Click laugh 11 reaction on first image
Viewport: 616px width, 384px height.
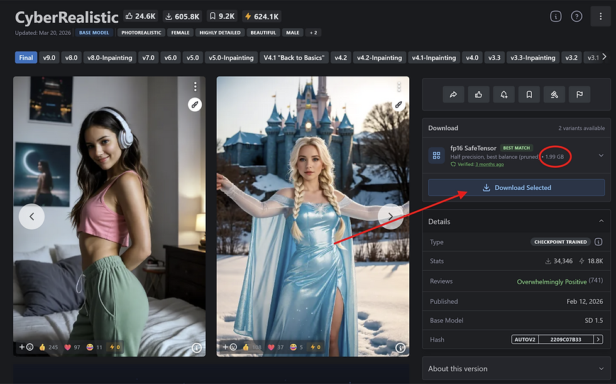94,347
